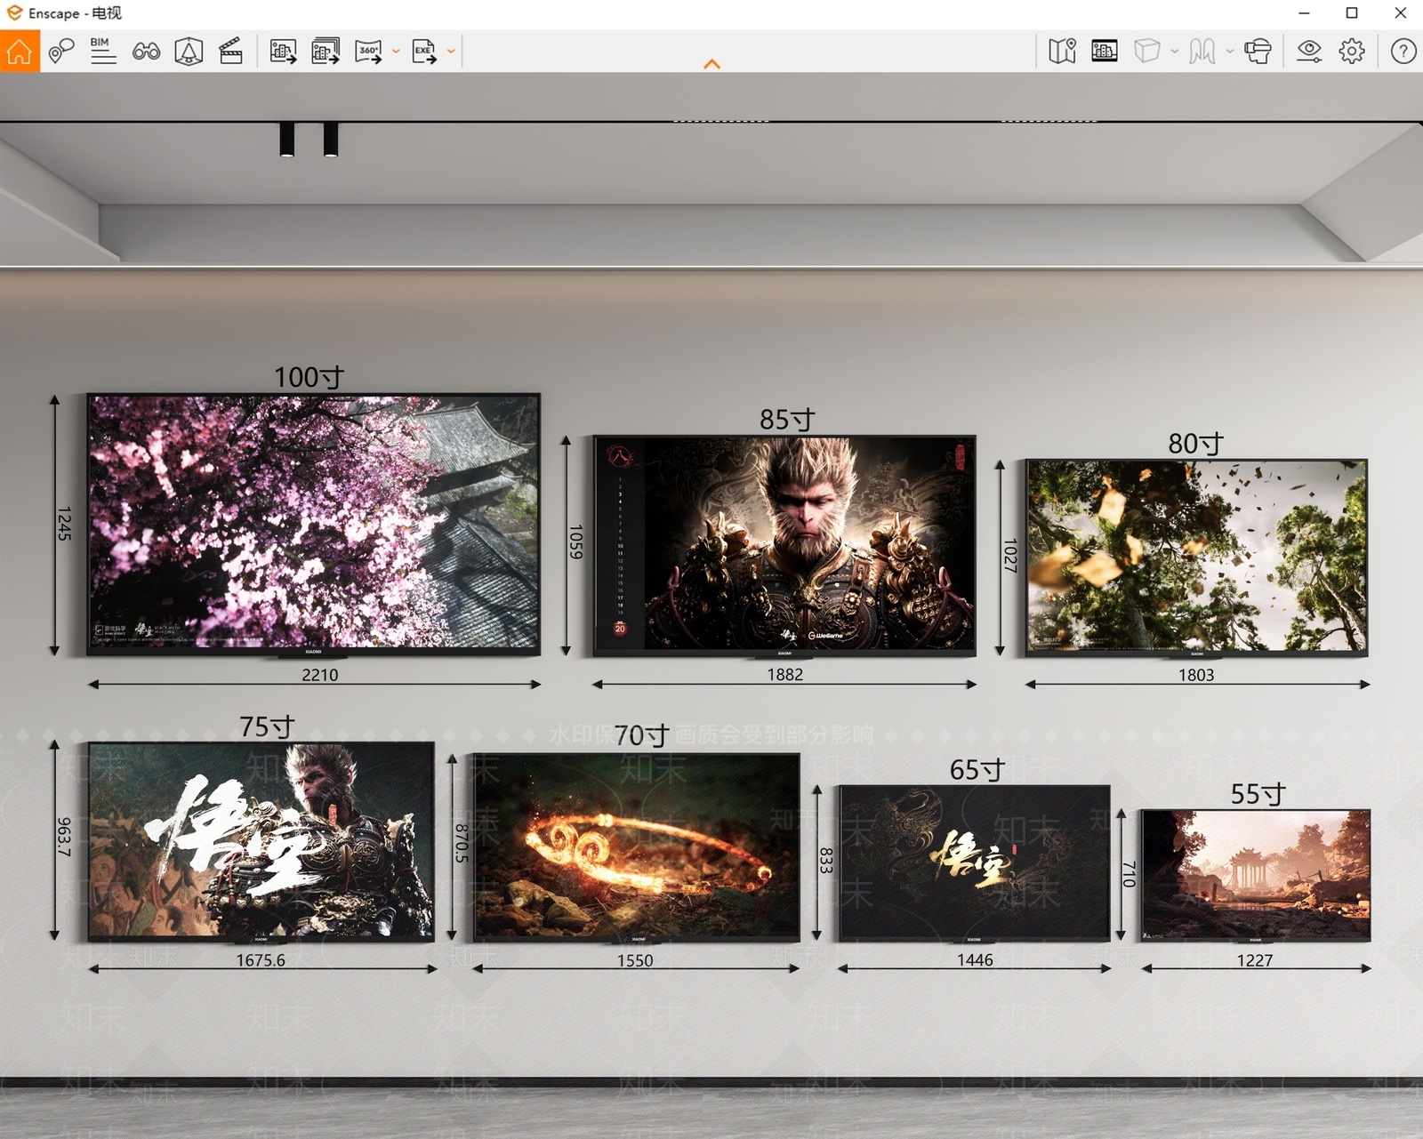Viewport: 1423px width, 1139px height.
Task: Click the height dimension "870.5"
Action: (x=461, y=843)
